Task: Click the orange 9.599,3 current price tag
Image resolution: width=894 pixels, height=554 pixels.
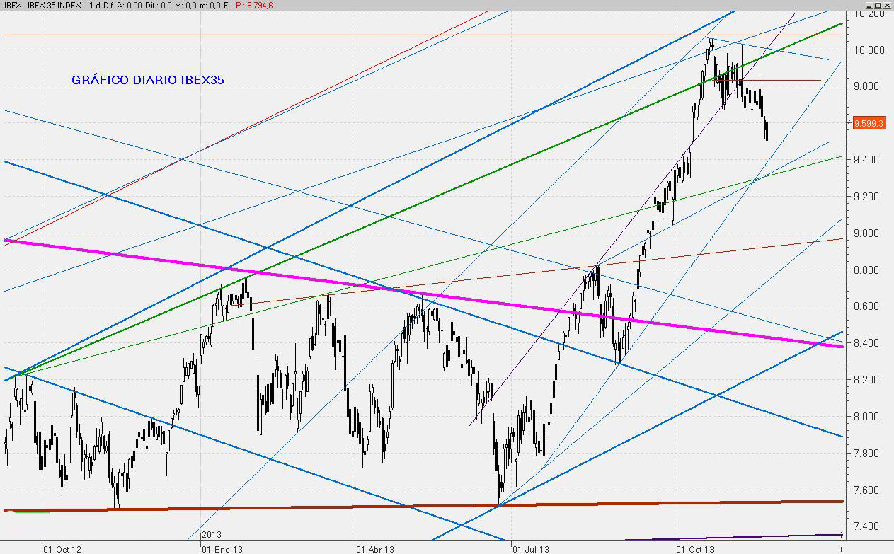Action: (869, 123)
